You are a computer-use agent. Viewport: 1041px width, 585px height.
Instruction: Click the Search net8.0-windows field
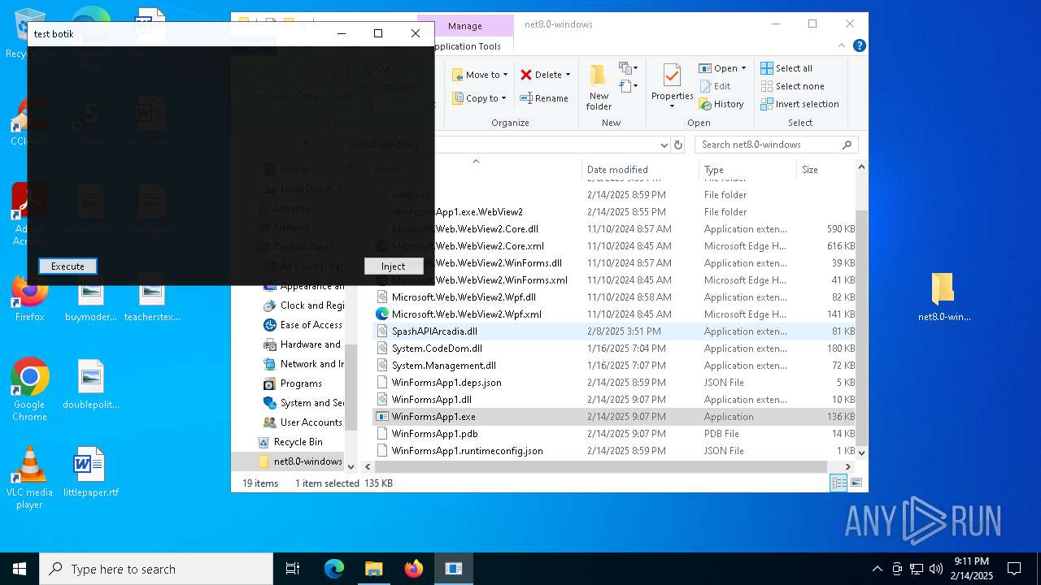pos(777,145)
